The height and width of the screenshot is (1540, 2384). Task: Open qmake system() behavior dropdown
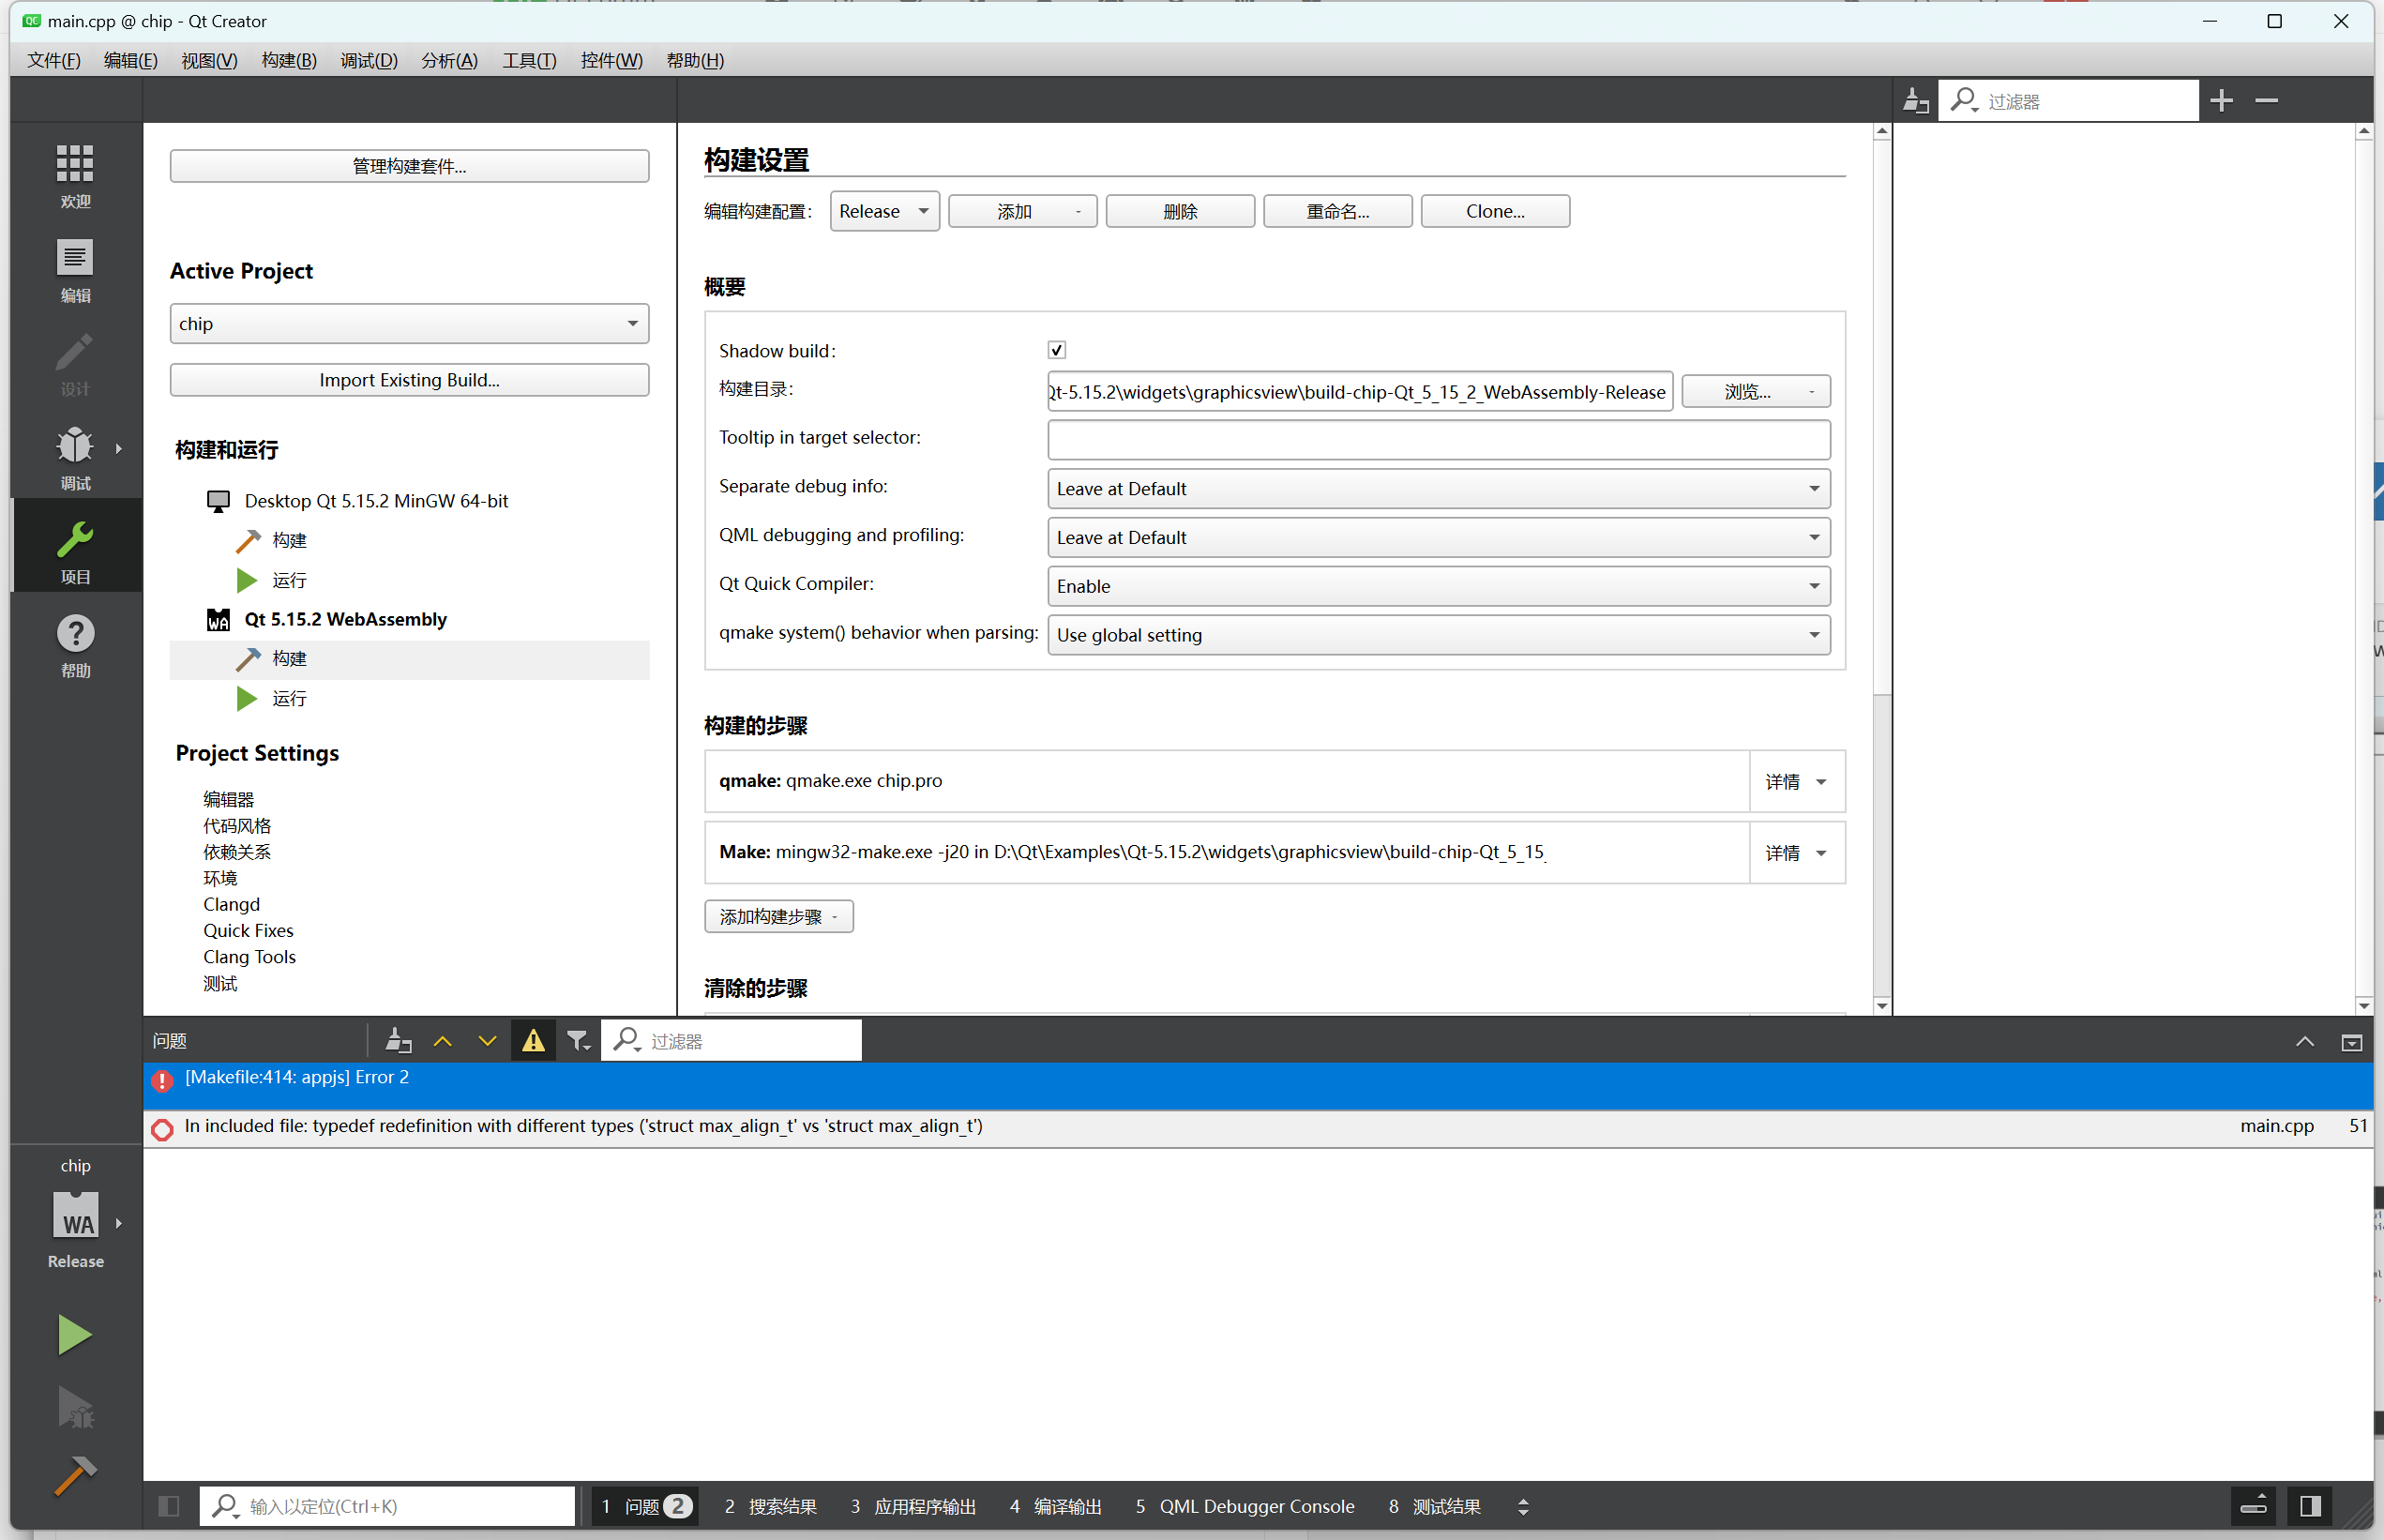coord(1439,635)
